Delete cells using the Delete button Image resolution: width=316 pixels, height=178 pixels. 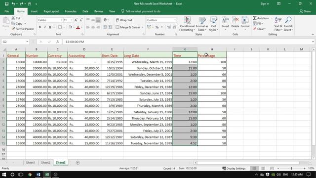click(235, 24)
